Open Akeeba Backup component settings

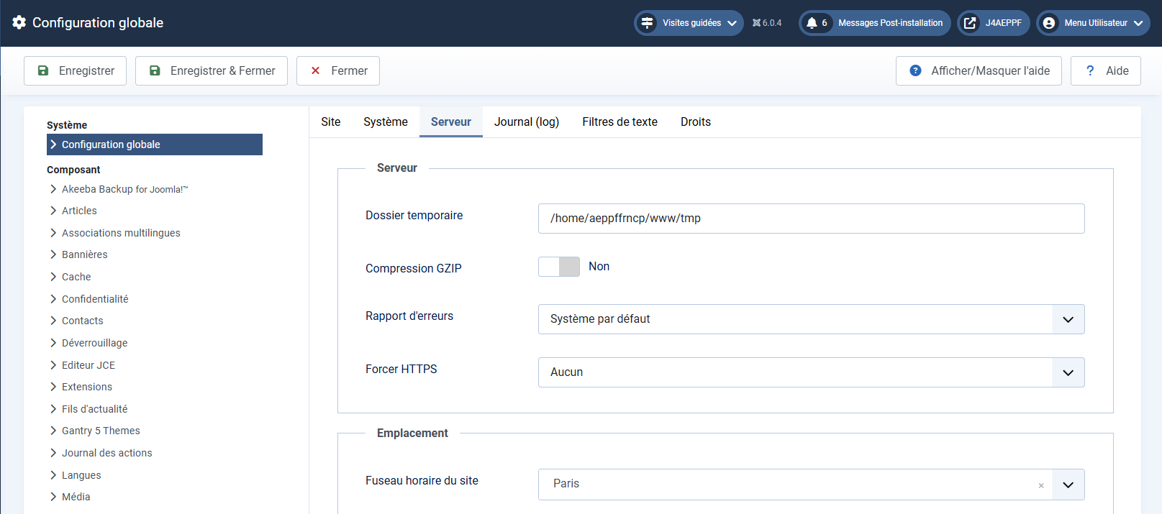124,189
